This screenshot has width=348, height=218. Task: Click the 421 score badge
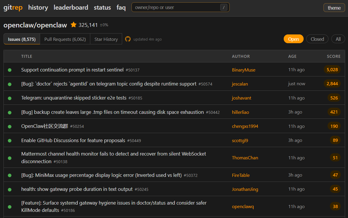click(x=334, y=112)
